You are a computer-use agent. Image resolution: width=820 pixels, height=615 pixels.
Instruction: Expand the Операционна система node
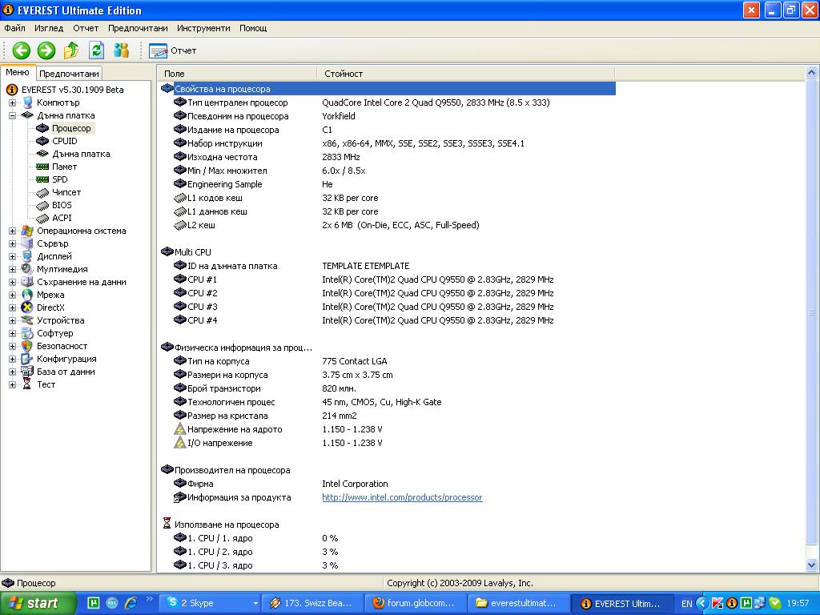click(x=12, y=231)
